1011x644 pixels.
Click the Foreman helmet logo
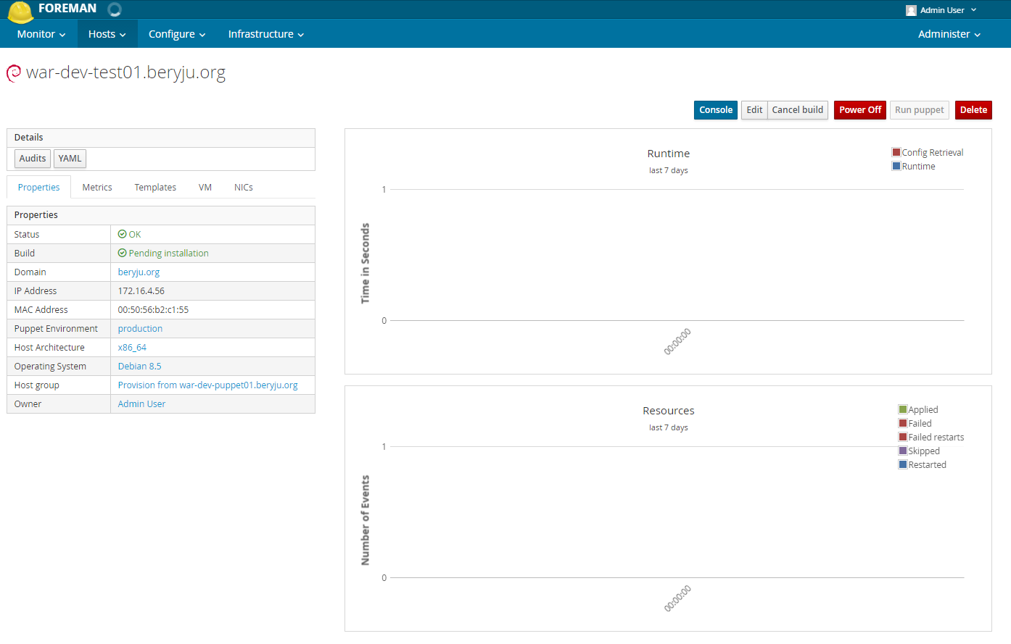click(x=20, y=12)
